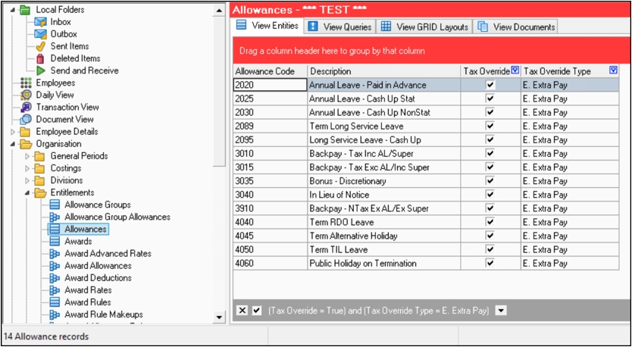Click the Send and Receive arrow icon

pos(40,70)
